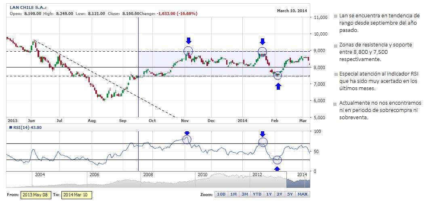The image size is (429, 202).
Task: Select the circle marker at November price high
Action: click(x=188, y=51)
